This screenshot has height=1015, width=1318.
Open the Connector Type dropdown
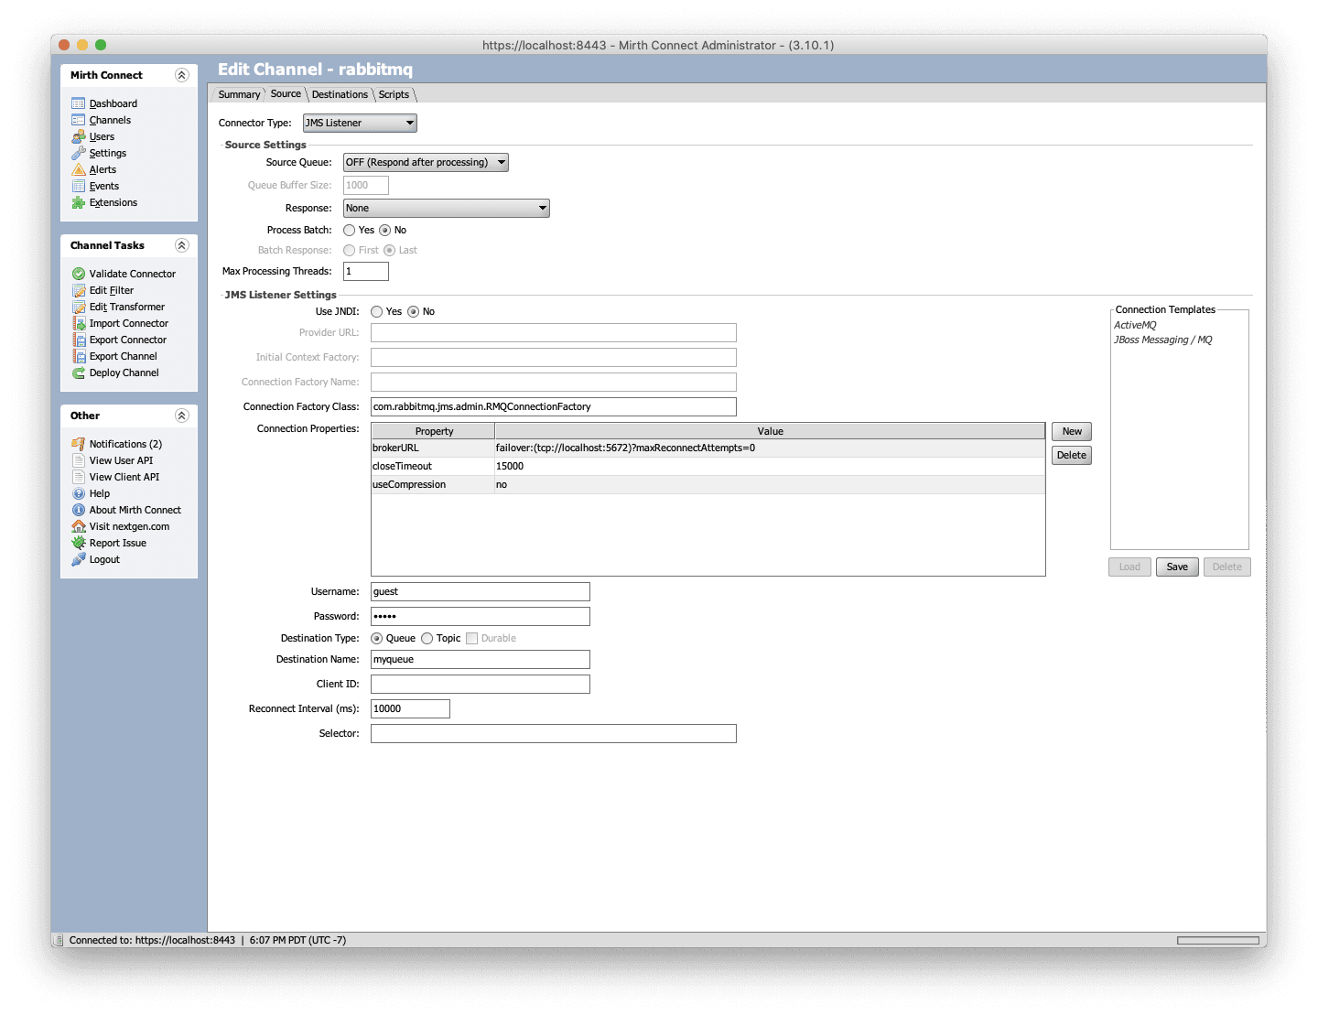click(x=360, y=123)
